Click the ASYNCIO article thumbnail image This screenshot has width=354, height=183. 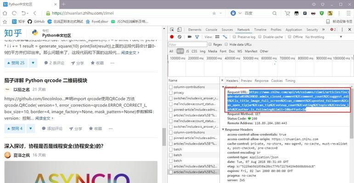81,172
